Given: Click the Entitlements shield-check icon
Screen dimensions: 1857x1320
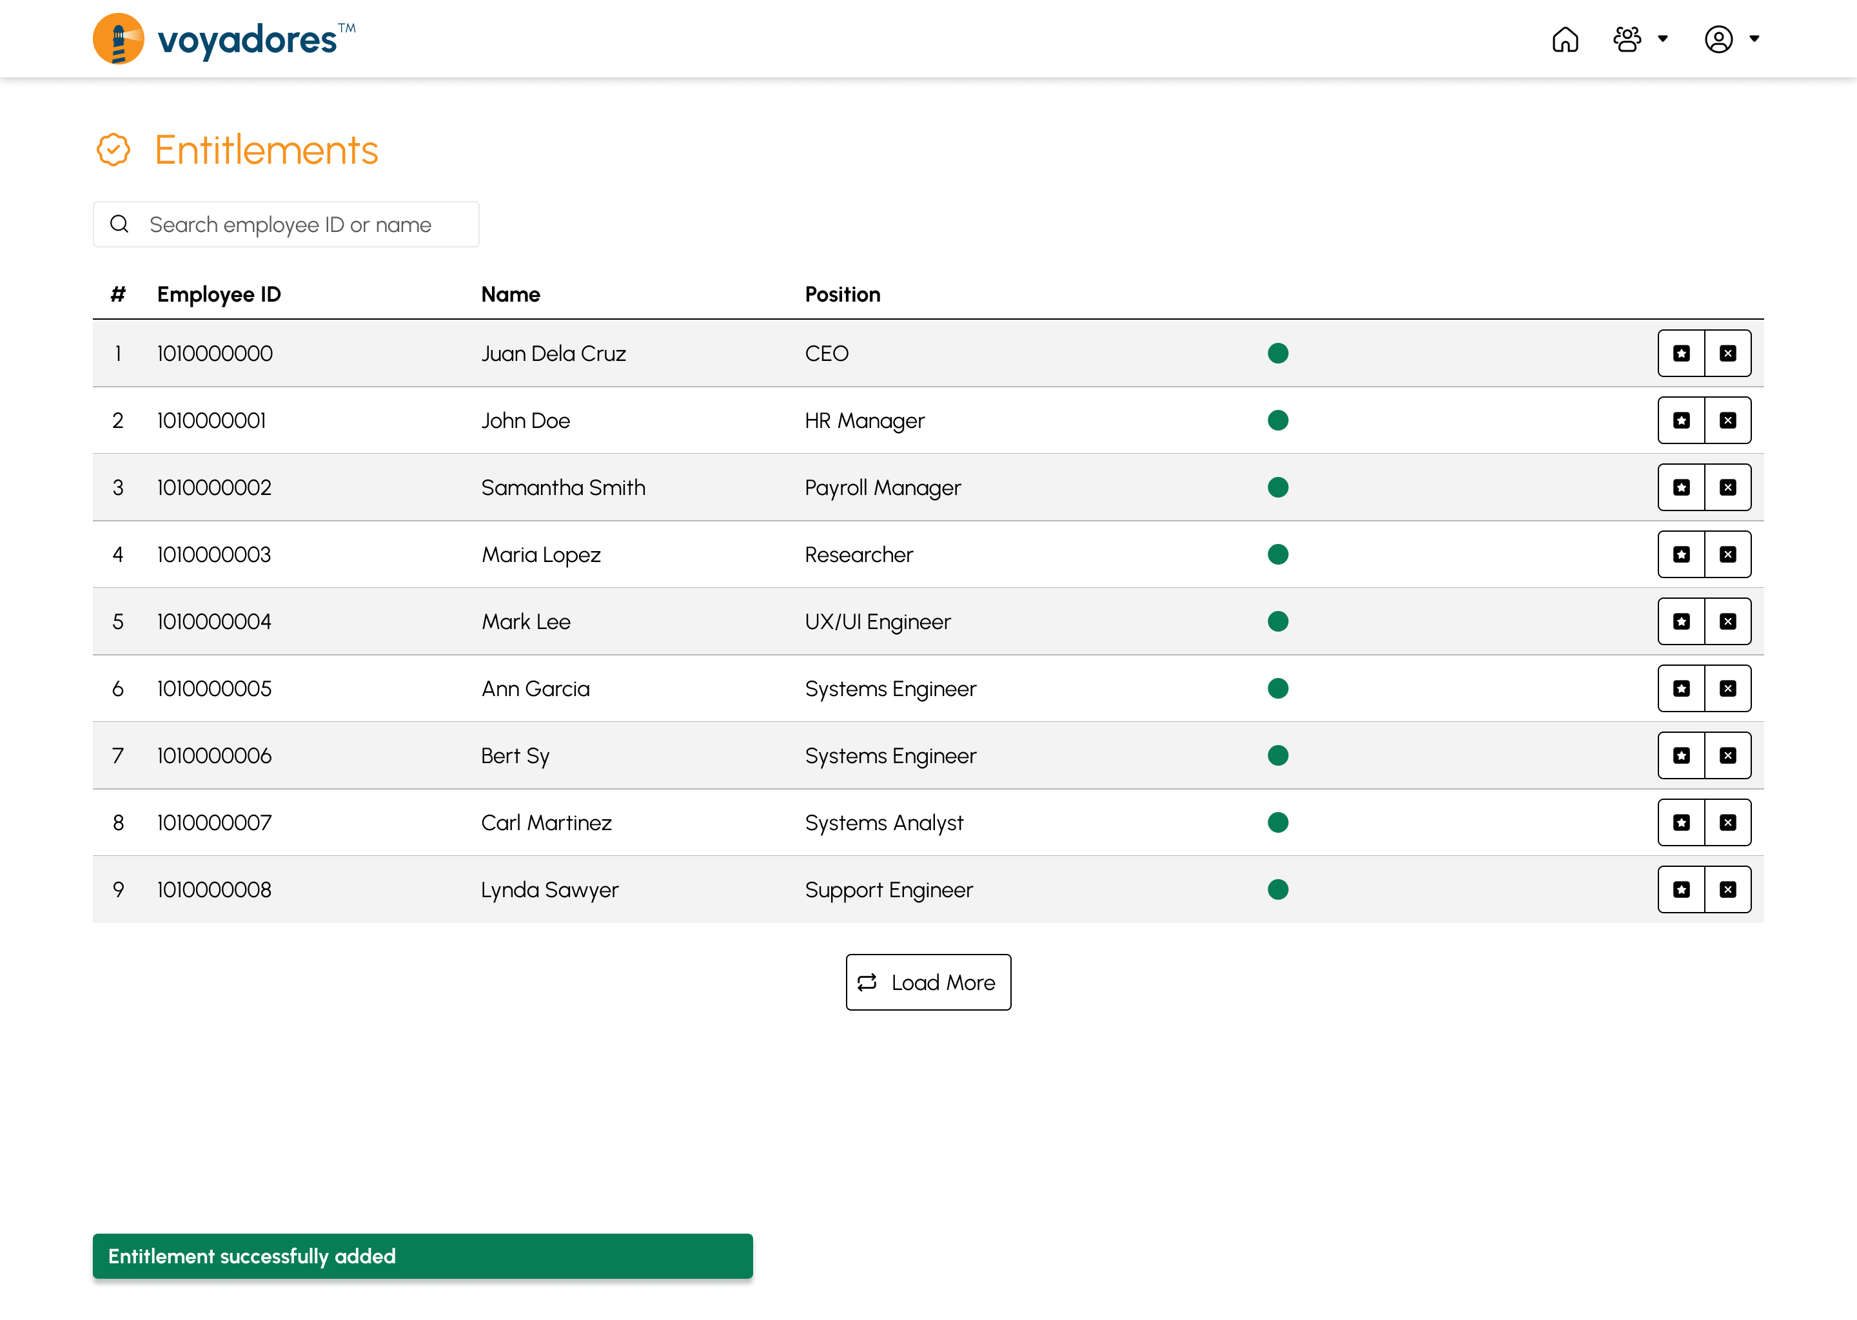Looking at the screenshot, I should coord(113,149).
